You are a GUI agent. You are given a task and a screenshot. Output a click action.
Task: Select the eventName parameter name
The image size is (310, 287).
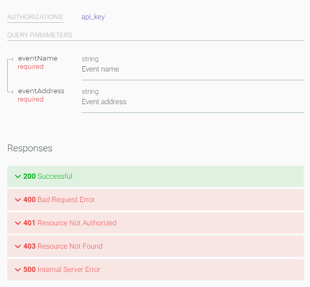[x=38, y=59]
